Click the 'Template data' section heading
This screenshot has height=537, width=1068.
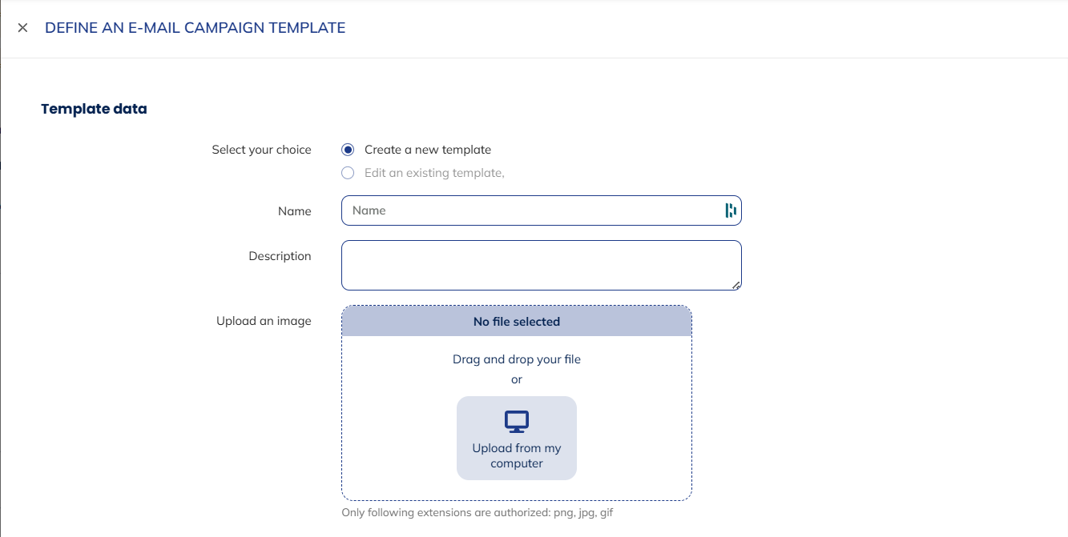tap(94, 109)
